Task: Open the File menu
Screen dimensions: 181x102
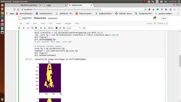Action: tap(21, 24)
